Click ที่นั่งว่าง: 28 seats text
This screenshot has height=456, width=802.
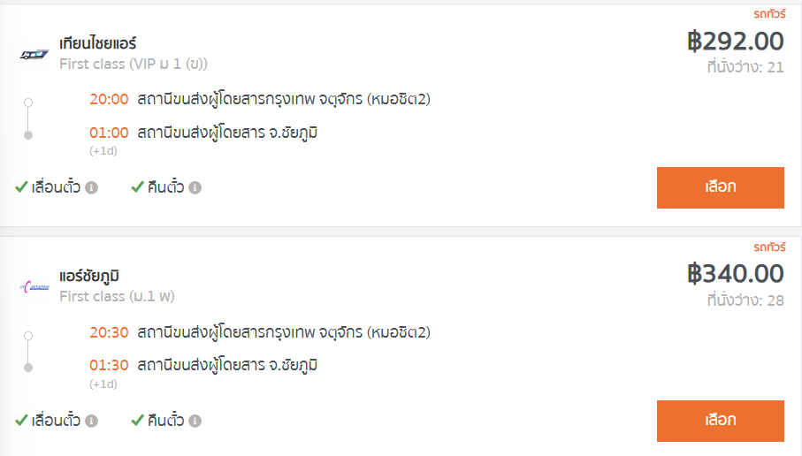(745, 300)
